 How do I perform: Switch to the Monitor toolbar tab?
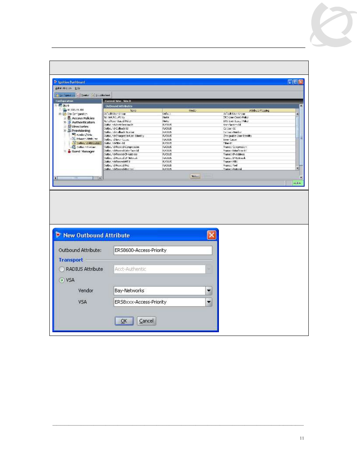83,95
